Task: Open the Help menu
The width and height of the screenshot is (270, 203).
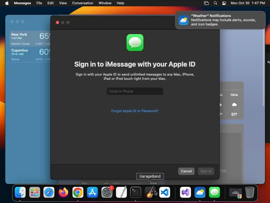Action: point(120,3)
